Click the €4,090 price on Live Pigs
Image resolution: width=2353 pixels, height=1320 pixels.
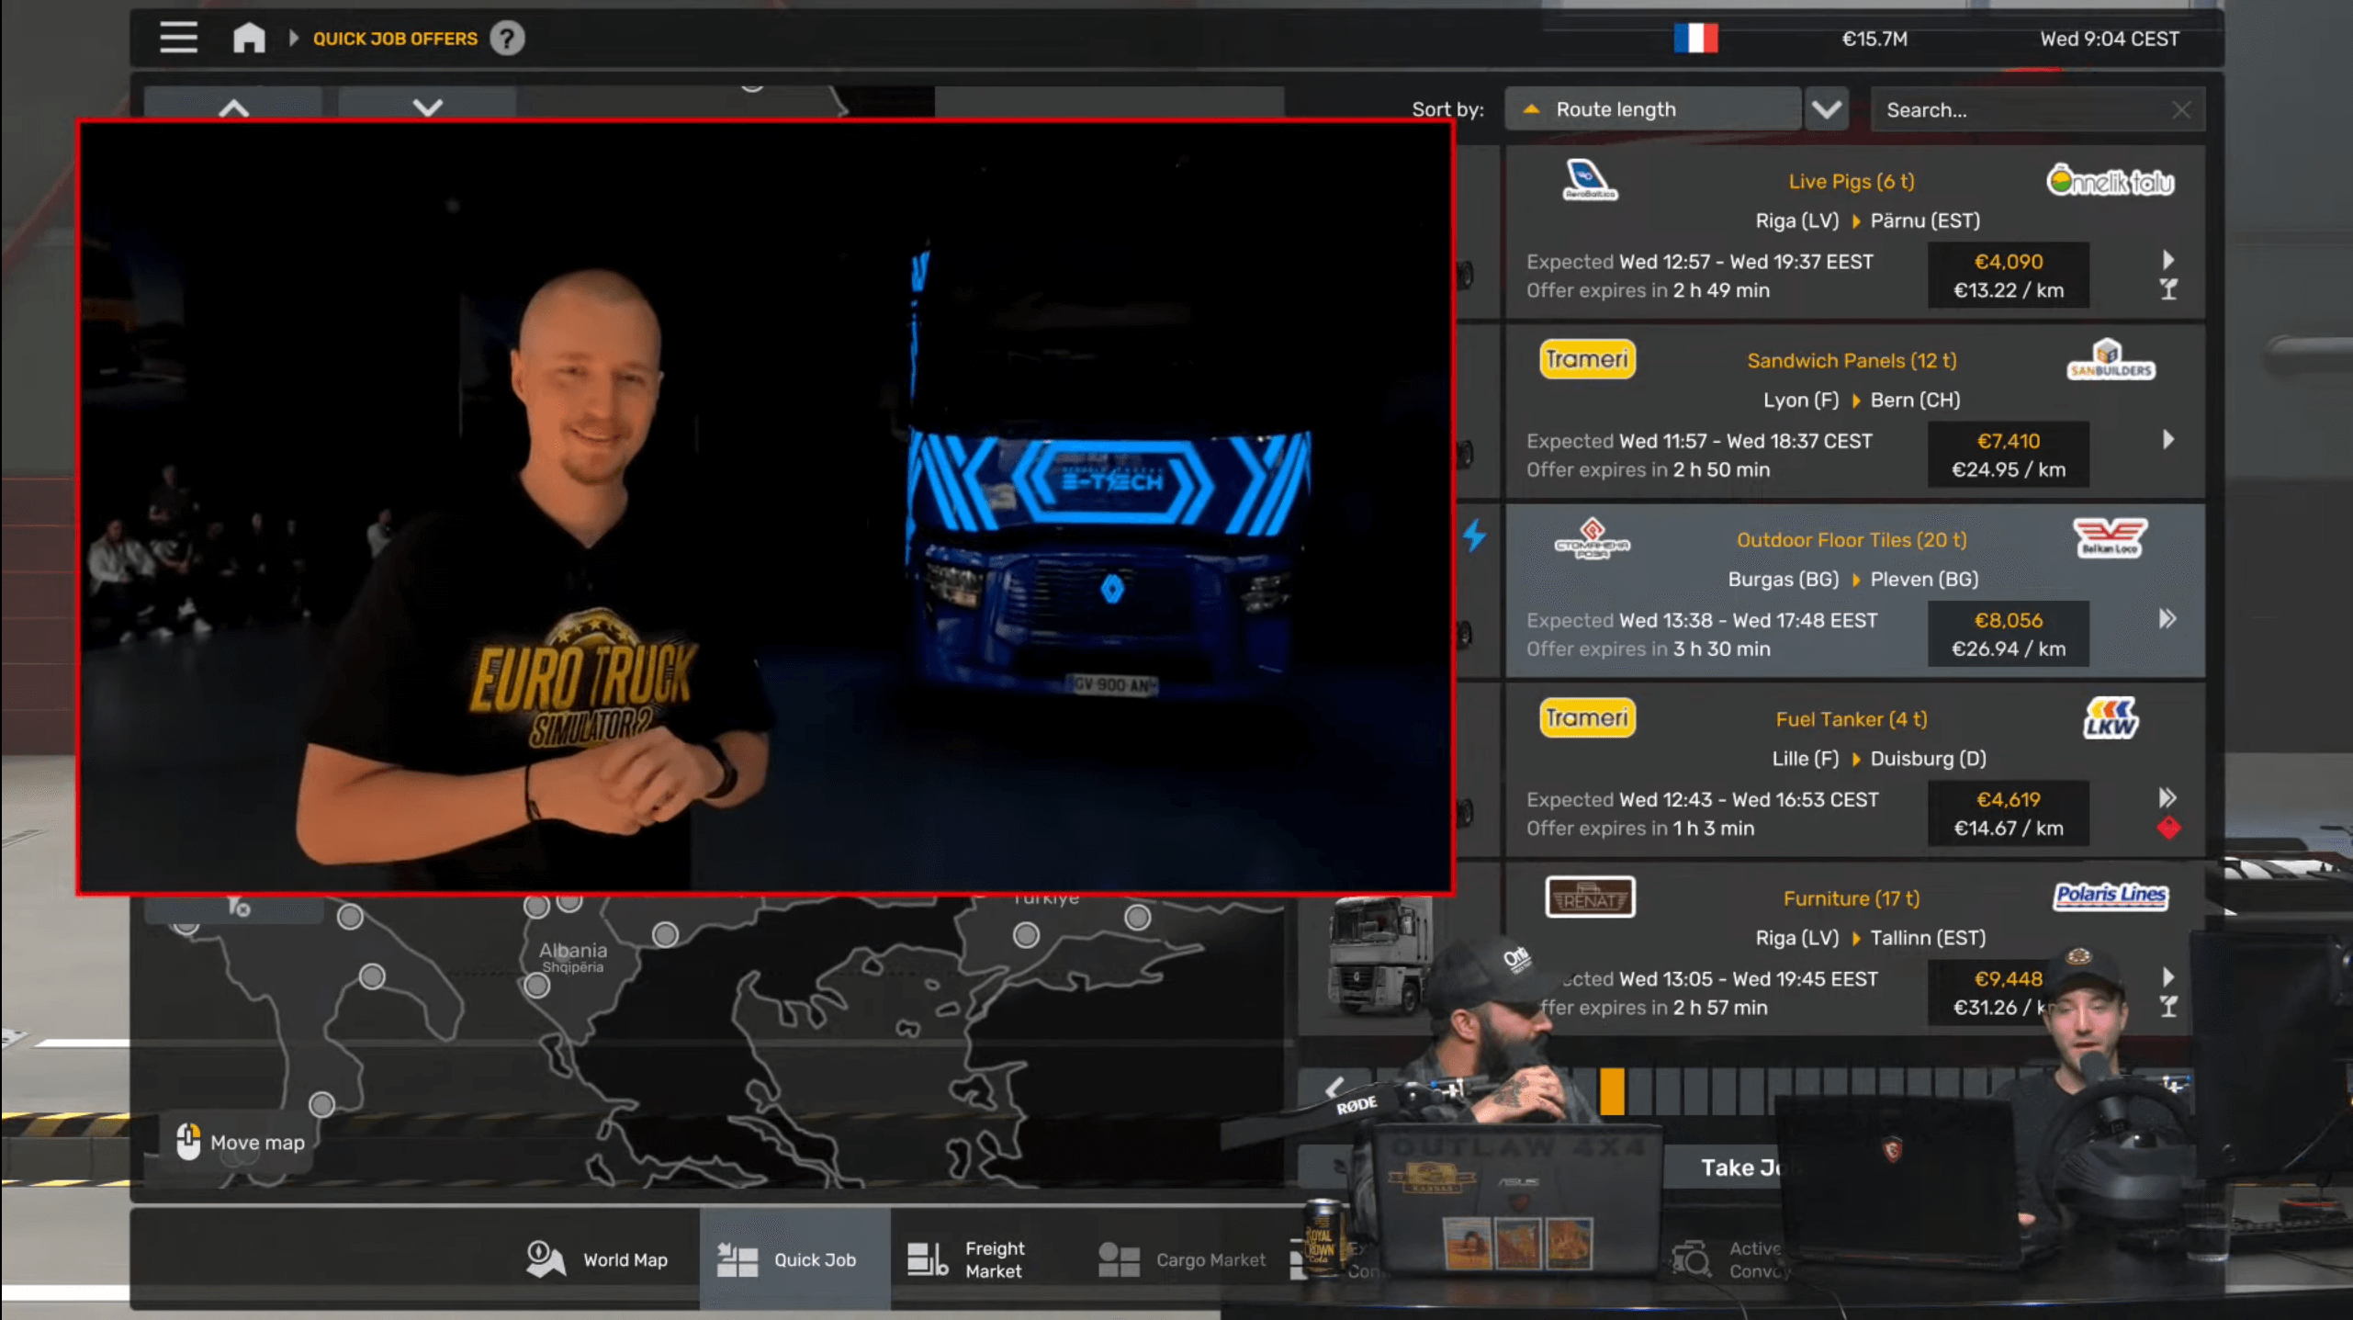[2009, 262]
